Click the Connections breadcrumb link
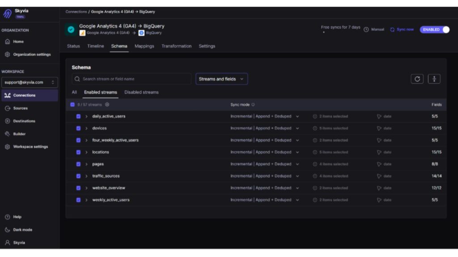The image size is (458, 257). [76, 12]
